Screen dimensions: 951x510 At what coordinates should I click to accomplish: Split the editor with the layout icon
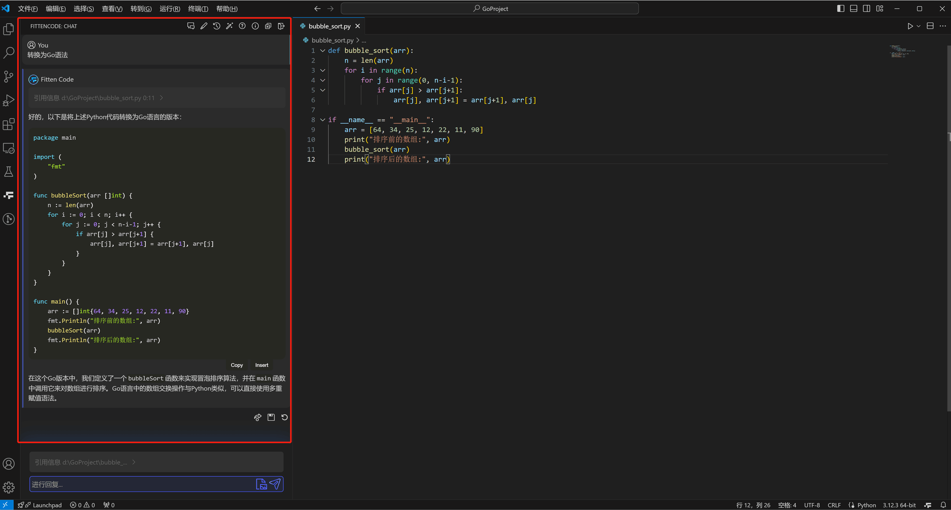[930, 26]
